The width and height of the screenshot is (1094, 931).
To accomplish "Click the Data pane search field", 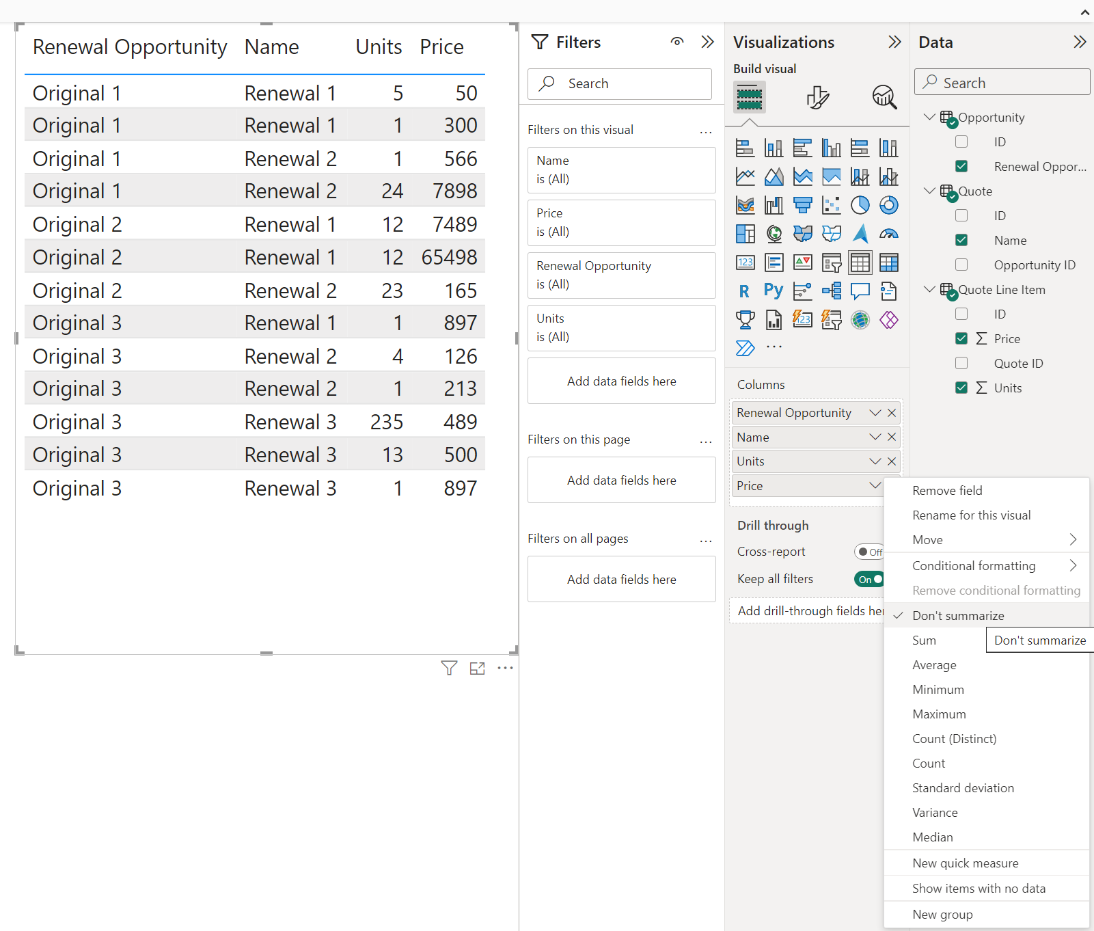I will point(1002,82).
